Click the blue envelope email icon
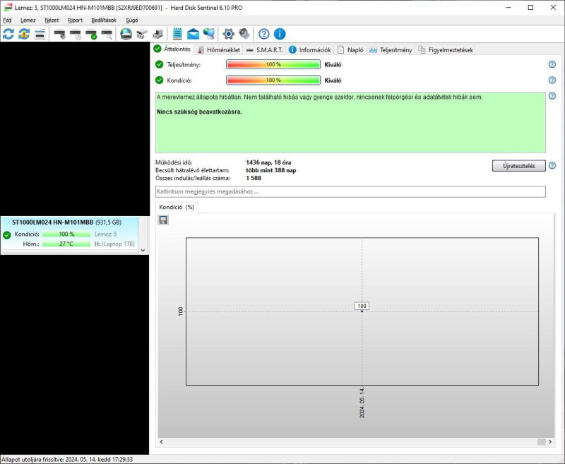The width and height of the screenshot is (565, 464). pos(193,34)
